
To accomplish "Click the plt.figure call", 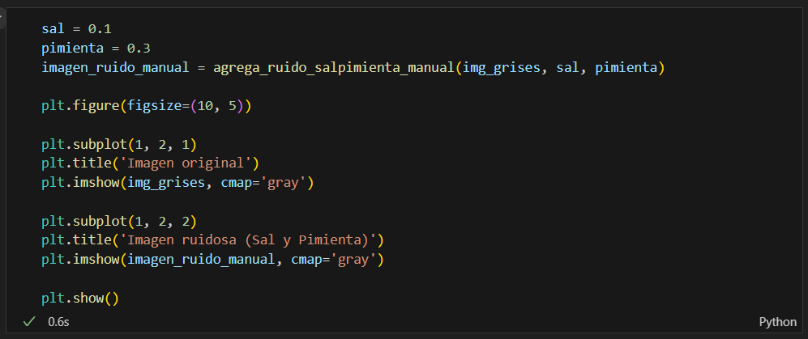I will coord(147,107).
